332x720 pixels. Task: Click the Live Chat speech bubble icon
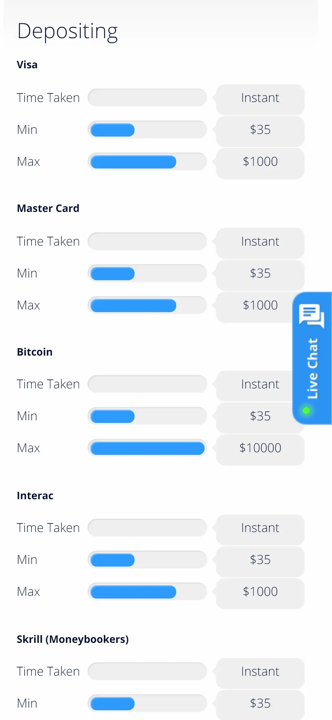point(312,315)
